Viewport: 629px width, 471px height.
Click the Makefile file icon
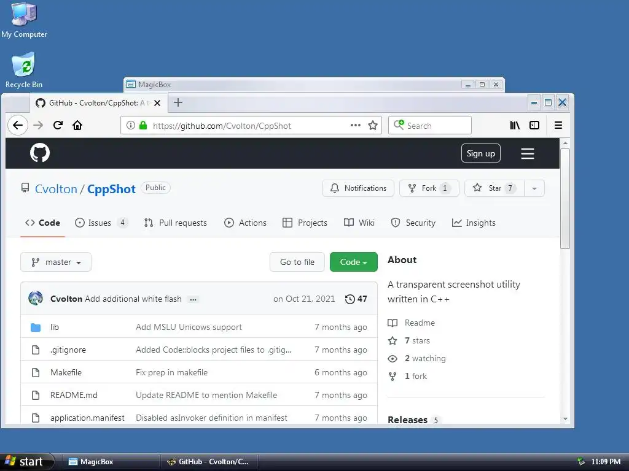click(x=36, y=372)
